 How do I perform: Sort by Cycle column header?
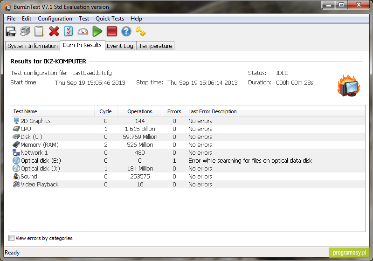coord(106,111)
